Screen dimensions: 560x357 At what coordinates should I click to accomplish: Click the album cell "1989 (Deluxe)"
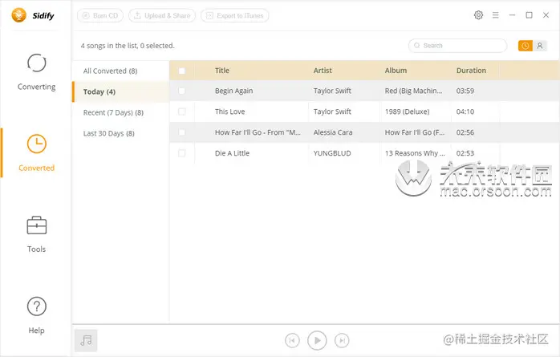tap(407, 112)
